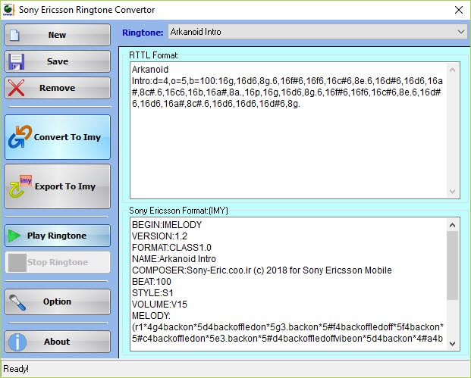This screenshot has height=378, width=471.
Task: Click the BEAT:100 line
Action: (152, 282)
